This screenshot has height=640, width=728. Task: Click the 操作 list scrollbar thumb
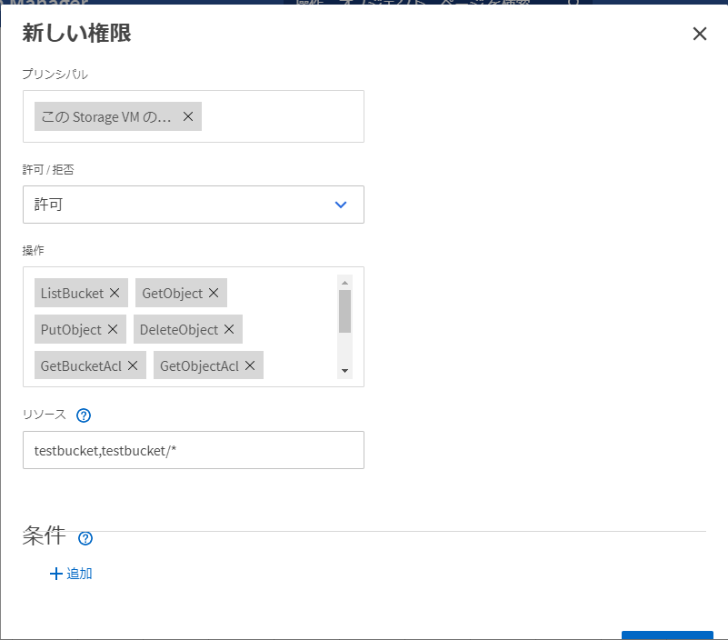(x=344, y=311)
